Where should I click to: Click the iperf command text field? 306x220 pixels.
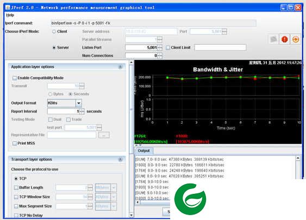(153, 23)
